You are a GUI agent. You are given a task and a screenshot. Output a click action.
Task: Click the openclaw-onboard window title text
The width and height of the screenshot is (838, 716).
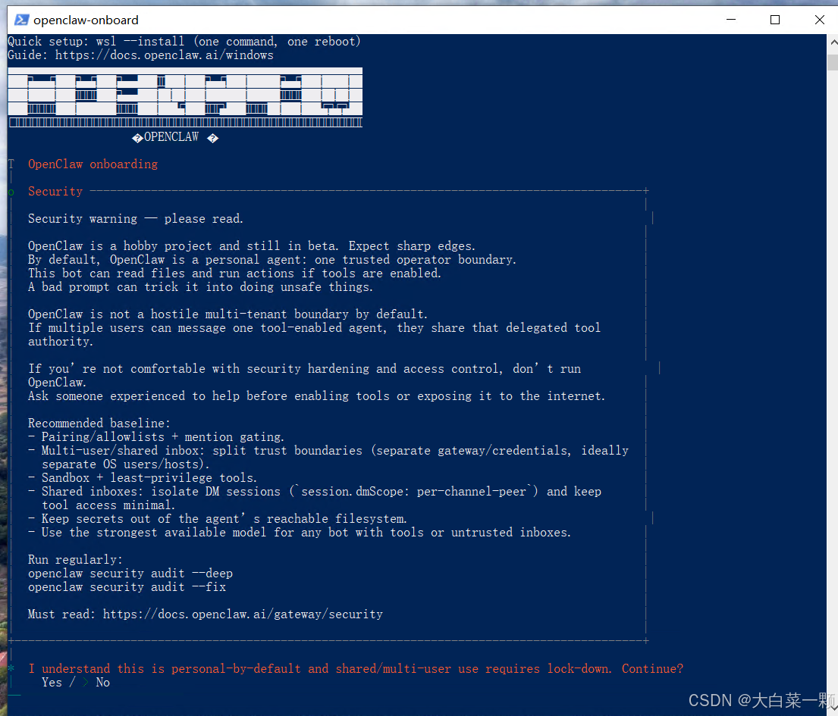86,20
